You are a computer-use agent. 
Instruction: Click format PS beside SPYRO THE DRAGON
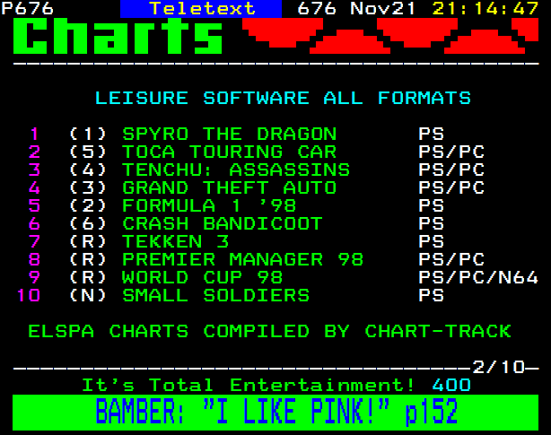coord(431,134)
